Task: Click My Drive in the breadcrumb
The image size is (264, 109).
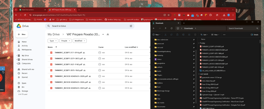Action: click(x=53, y=34)
